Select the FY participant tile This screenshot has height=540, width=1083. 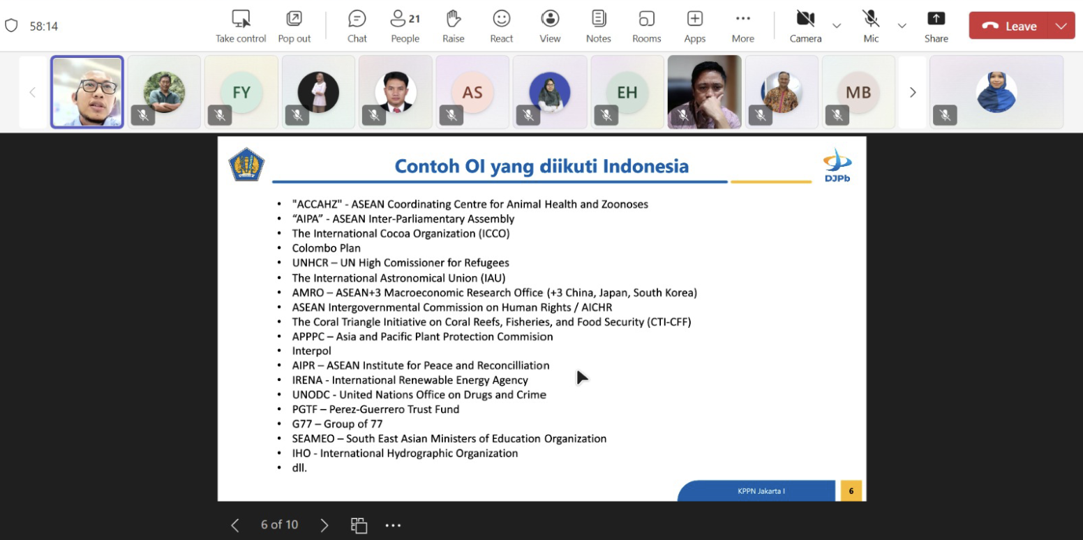241,92
